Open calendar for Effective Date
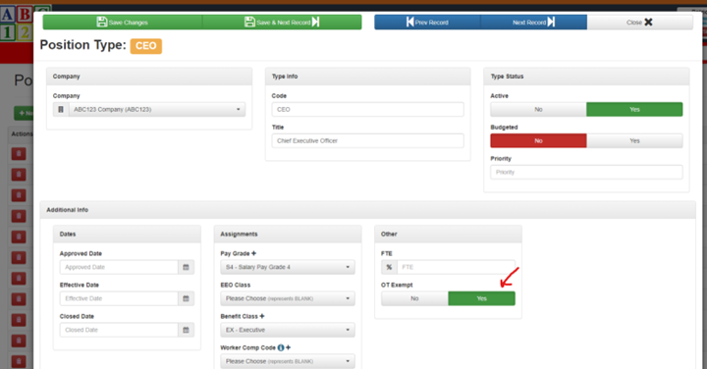Image resolution: width=707 pixels, height=369 pixels. [186, 298]
